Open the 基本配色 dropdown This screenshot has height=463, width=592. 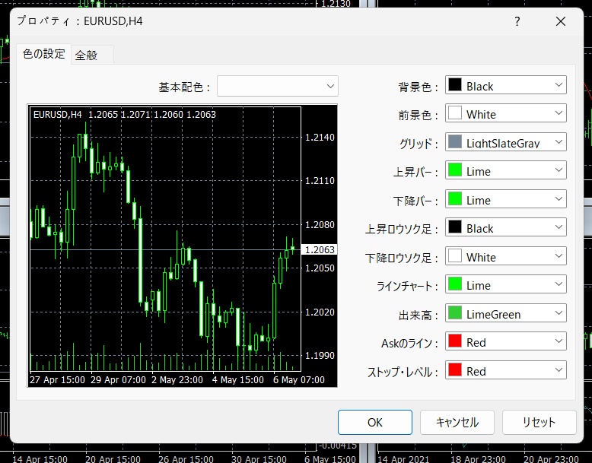pos(278,86)
